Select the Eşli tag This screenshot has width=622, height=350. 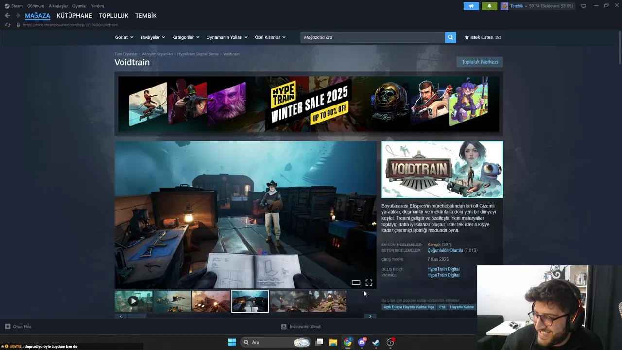coord(442,307)
